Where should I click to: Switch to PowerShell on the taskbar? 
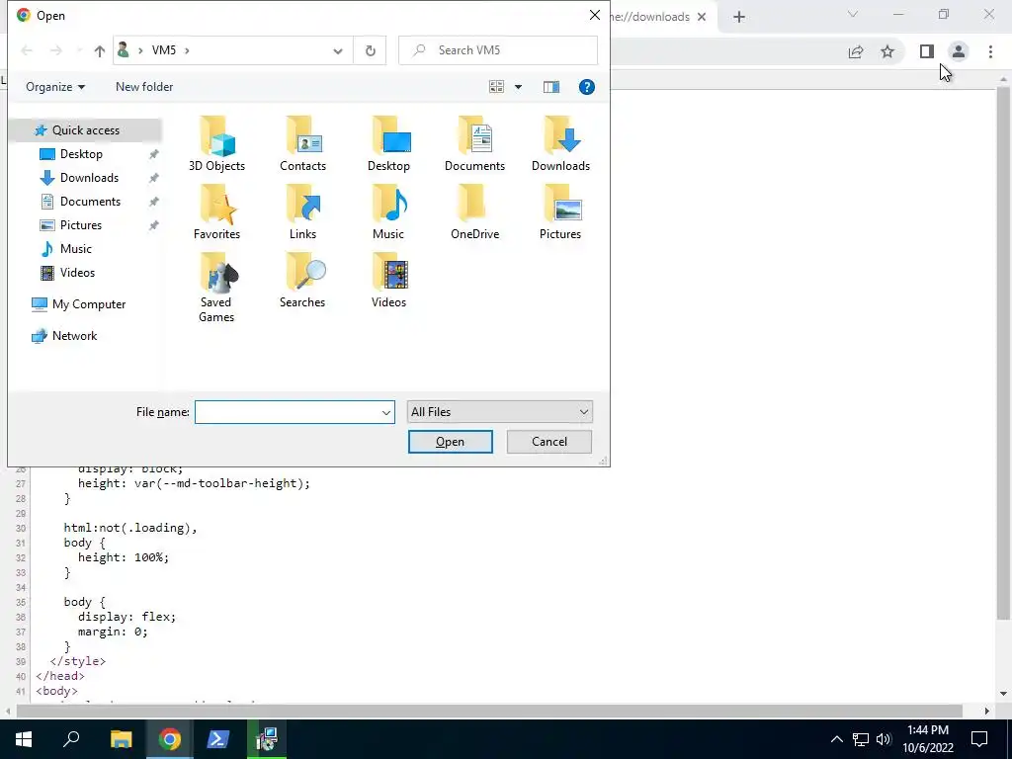tap(217, 739)
